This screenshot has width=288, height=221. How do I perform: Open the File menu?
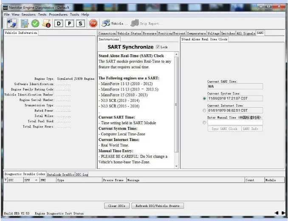pos(7,14)
